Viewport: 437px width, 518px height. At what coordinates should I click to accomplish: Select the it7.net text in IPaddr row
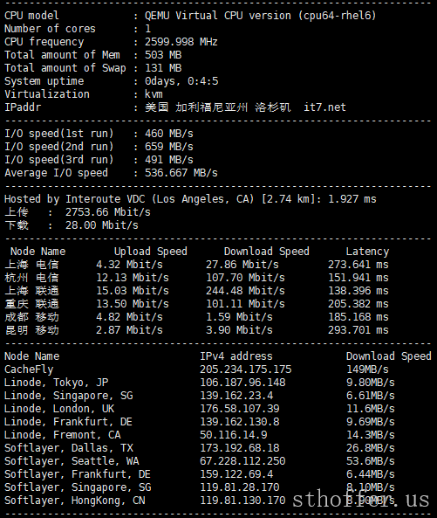click(324, 107)
